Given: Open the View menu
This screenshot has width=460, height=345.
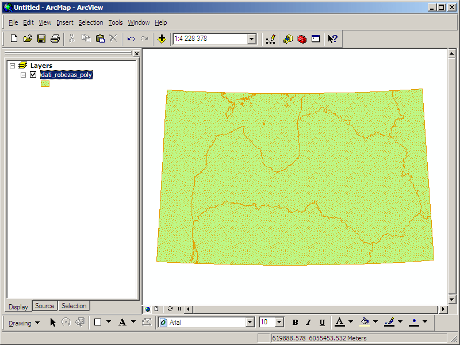Looking at the screenshot, I should (45, 22).
